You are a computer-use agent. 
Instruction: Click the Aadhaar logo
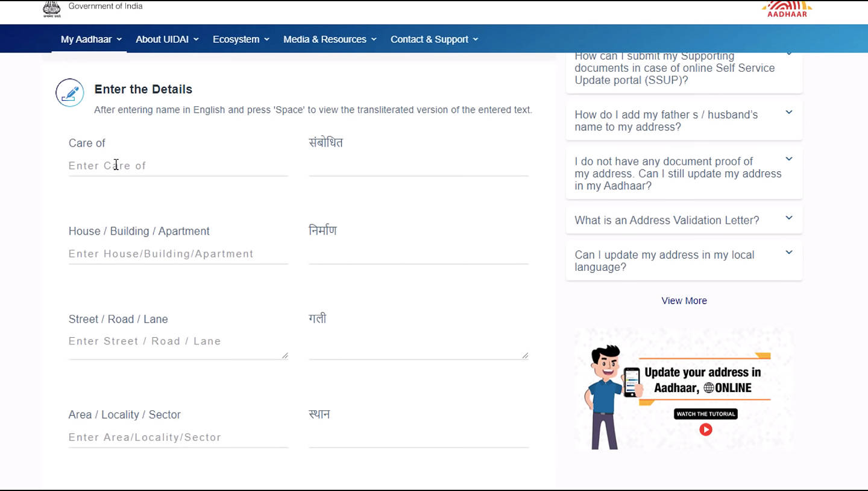(787, 9)
